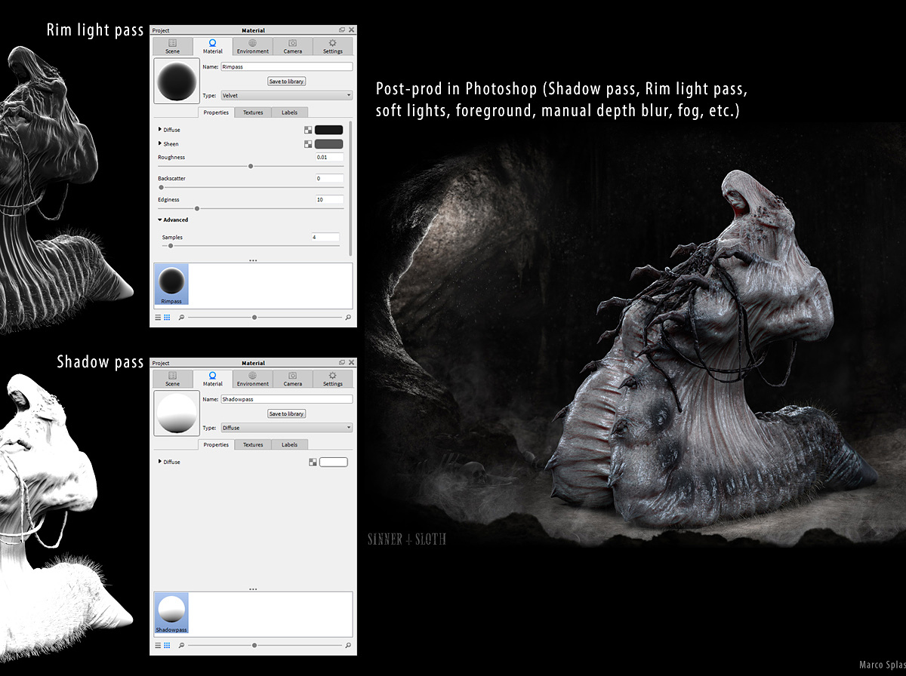Click the Samples slider handle
Screen dimensions: 906x676
point(171,245)
